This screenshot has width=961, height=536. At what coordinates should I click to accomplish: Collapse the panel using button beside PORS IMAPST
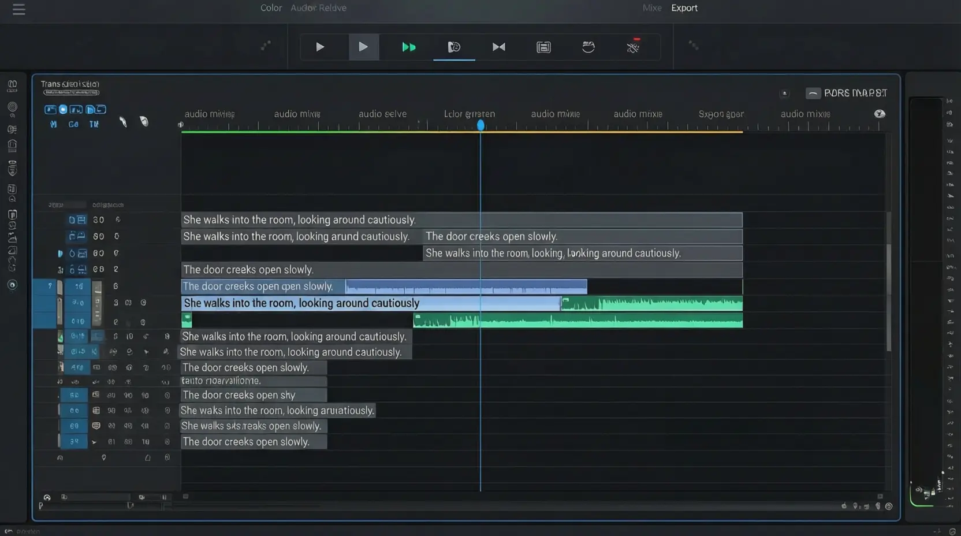point(813,93)
